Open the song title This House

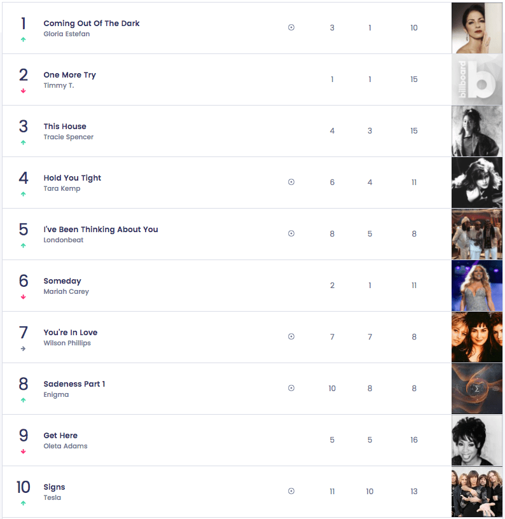point(65,127)
